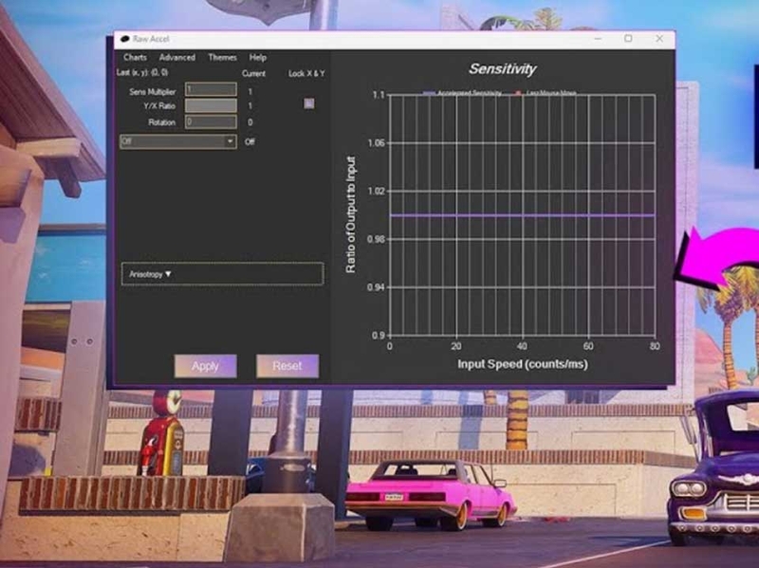Minimize the Raw Accel window
Viewport: 759px width, 568px height.
pos(599,38)
